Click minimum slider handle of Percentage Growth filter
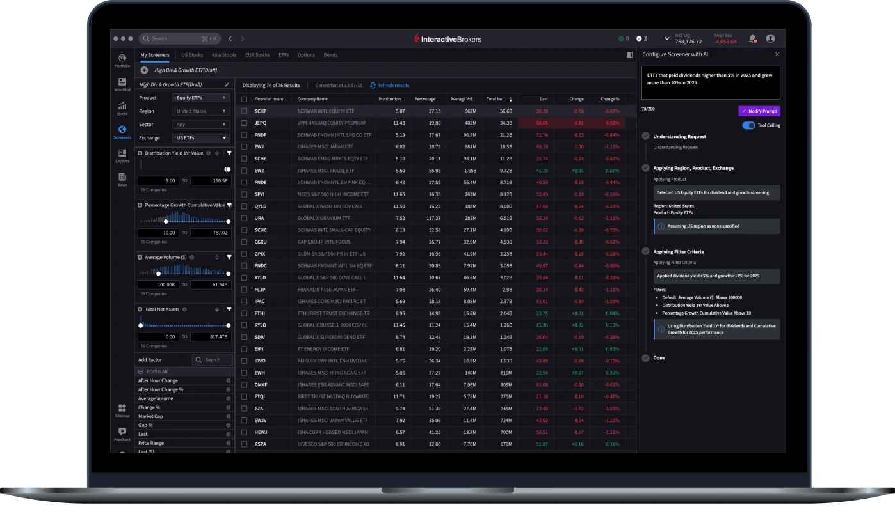The height and width of the screenshot is (514, 895). pos(166,221)
